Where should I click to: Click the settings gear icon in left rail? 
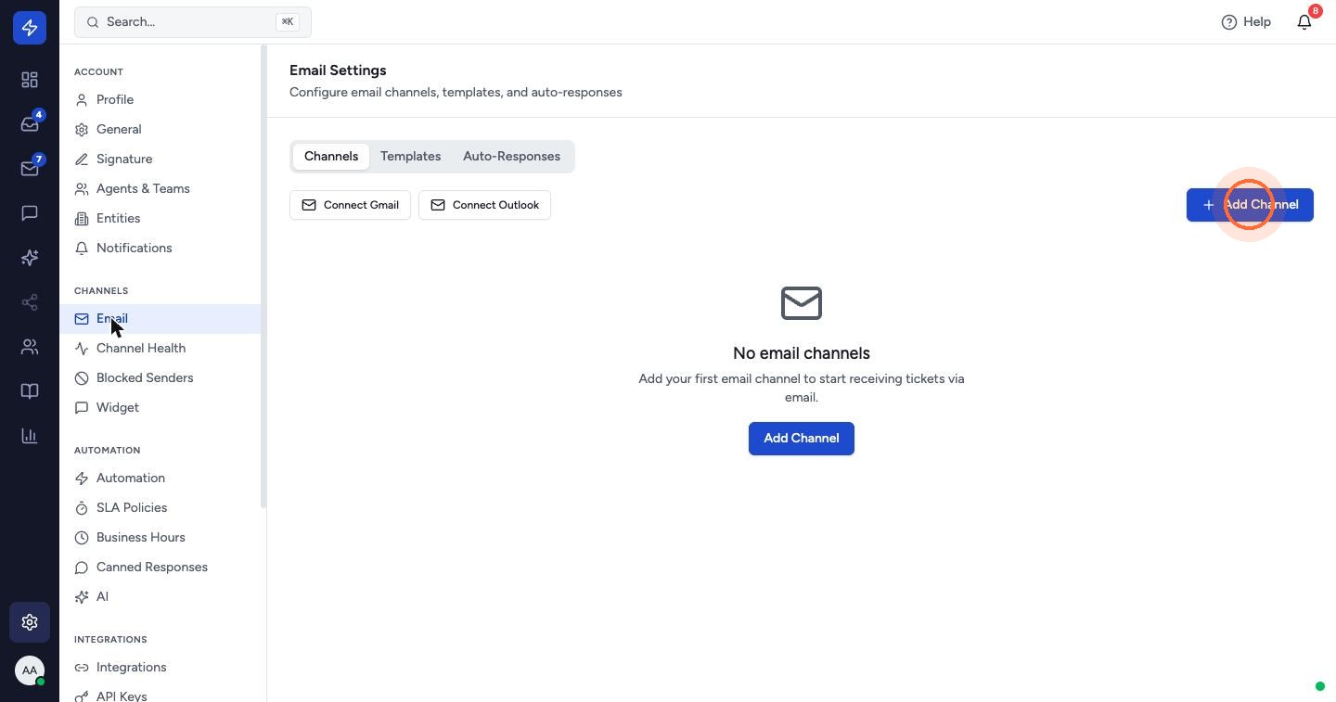click(30, 622)
